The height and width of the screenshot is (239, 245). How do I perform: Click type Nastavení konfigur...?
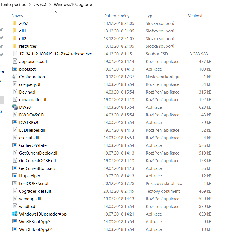(x=164, y=77)
